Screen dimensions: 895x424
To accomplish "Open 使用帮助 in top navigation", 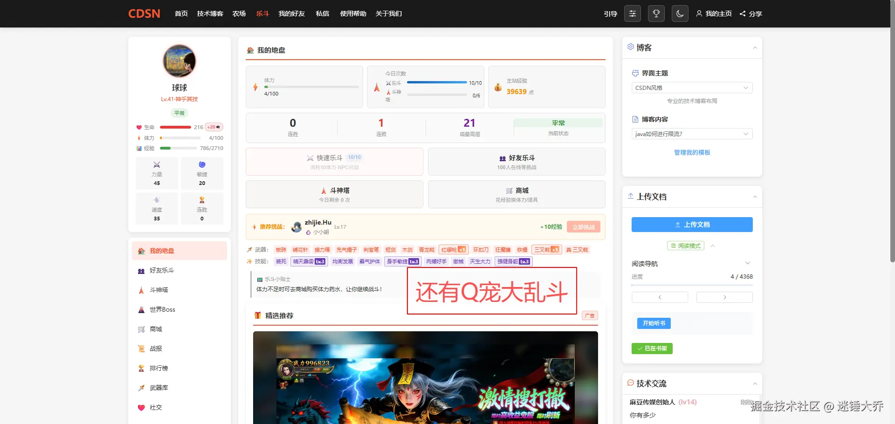I will pyautogui.click(x=353, y=14).
